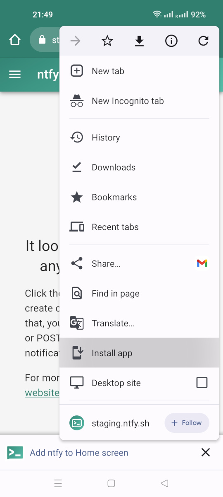Tap the browser home icon
The height and width of the screenshot is (497, 223).
(x=15, y=40)
